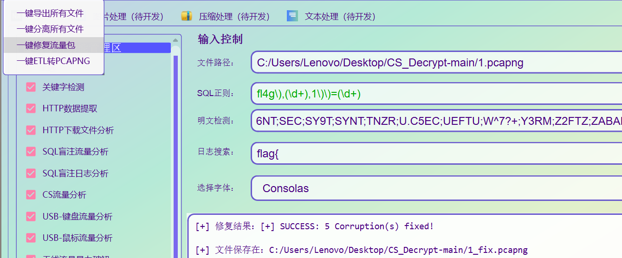
Task: Open the 选择字体 Consolas font selector
Action: [x=436, y=188]
